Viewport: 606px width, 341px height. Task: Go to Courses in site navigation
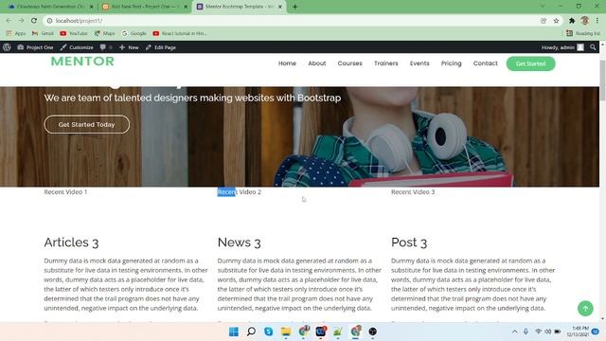coord(349,63)
